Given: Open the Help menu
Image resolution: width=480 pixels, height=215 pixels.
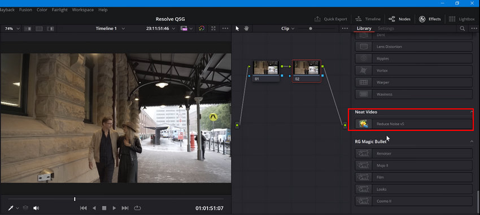Looking at the screenshot, I should click(103, 10).
